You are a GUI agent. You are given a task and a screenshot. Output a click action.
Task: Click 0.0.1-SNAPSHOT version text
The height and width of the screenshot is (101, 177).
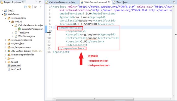[x=86, y=24]
